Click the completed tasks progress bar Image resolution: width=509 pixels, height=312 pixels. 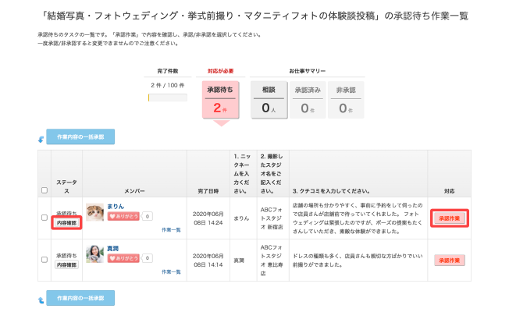click(168, 97)
